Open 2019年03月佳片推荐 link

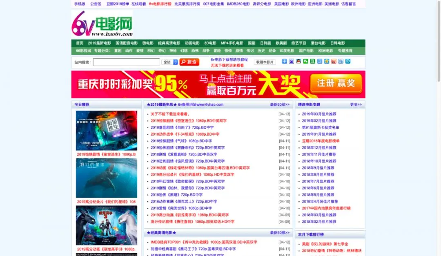coord(319,114)
